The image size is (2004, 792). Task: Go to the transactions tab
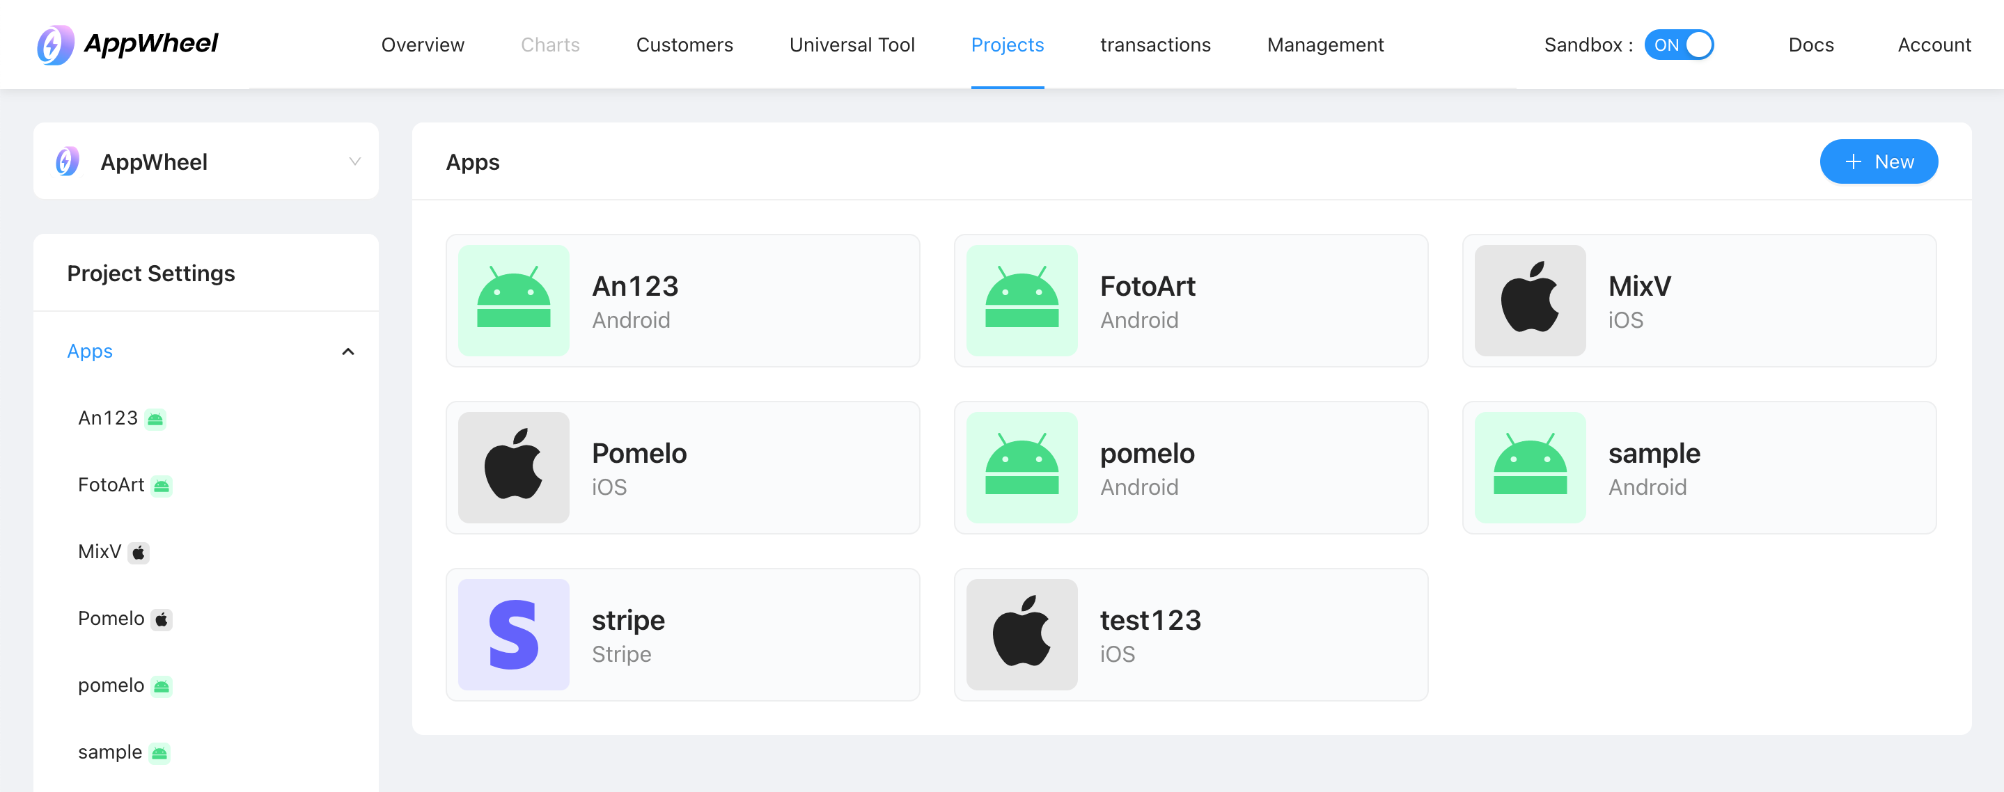[1154, 45]
